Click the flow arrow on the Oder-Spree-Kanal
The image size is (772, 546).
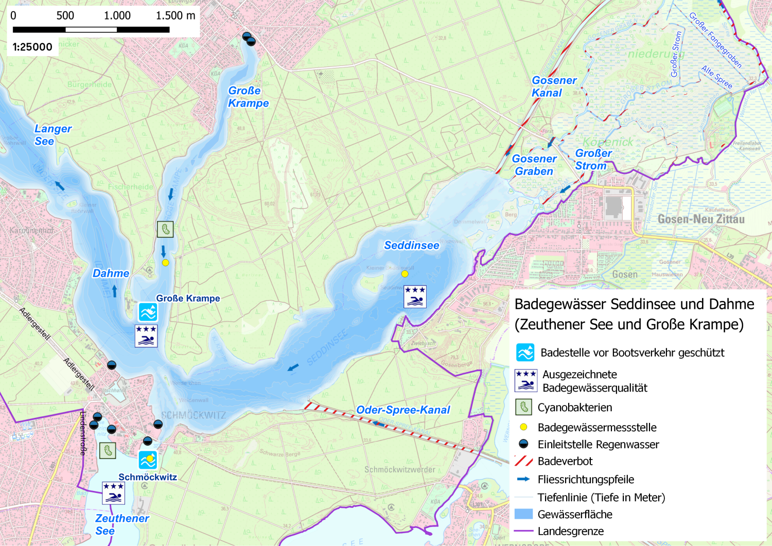click(x=378, y=424)
